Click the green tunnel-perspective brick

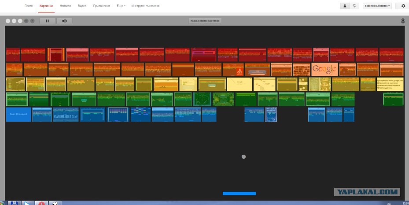tap(223, 99)
